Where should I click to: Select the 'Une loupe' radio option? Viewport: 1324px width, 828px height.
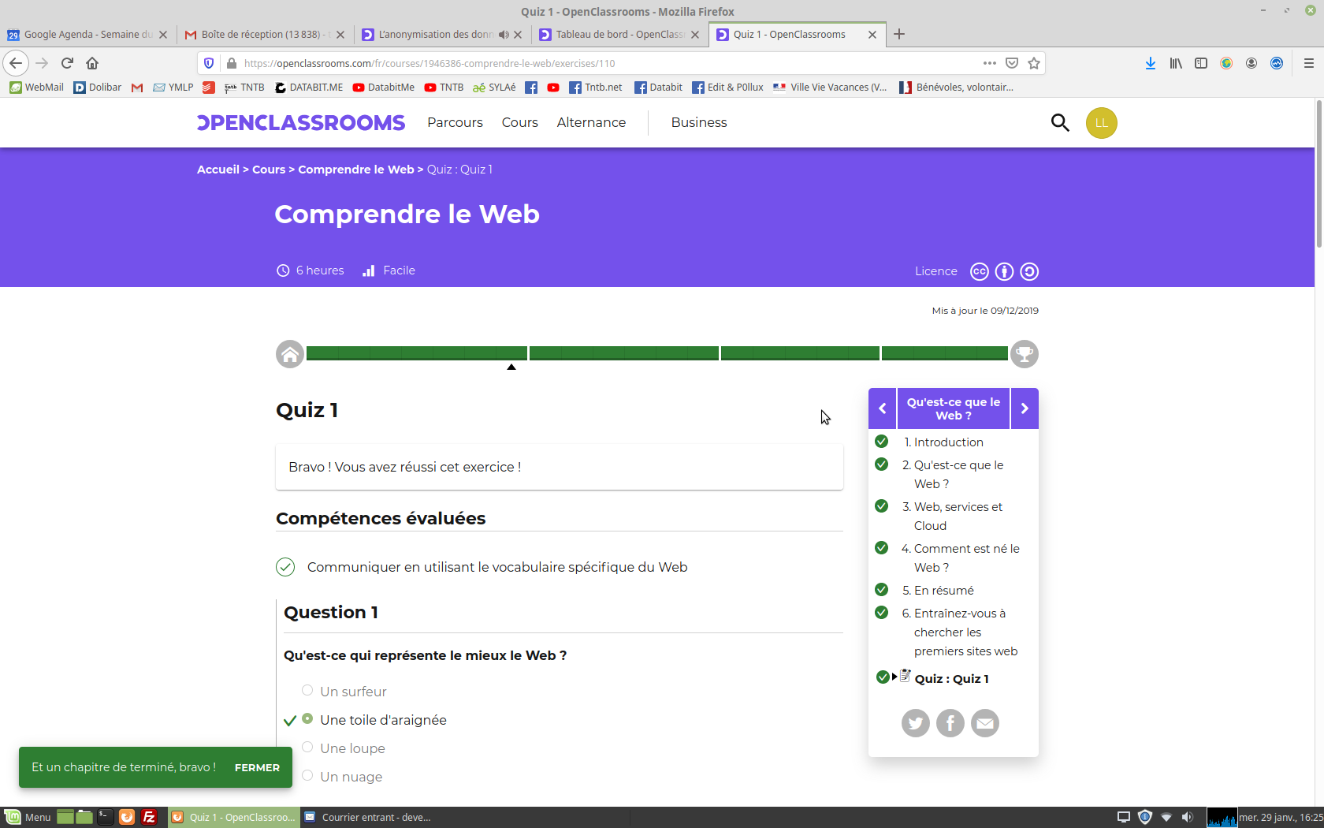[x=307, y=748]
